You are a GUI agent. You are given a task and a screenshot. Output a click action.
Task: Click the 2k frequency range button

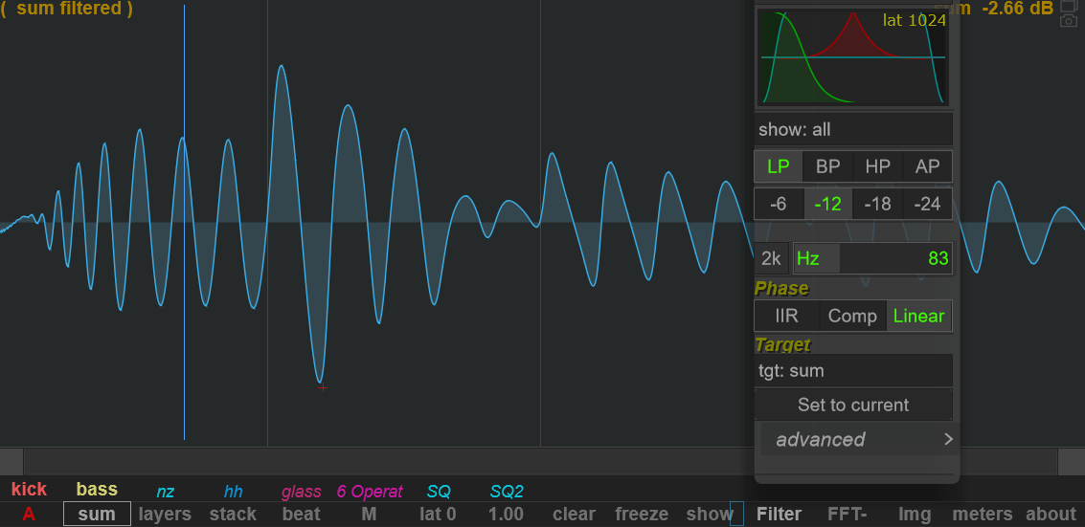coord(771,258)
